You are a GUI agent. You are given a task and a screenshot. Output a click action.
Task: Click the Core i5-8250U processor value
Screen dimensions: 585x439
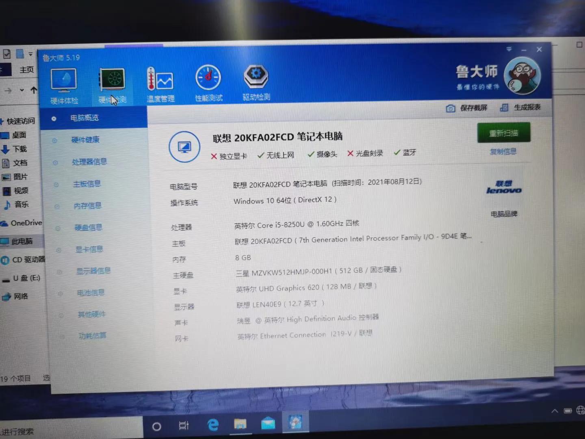297,224
